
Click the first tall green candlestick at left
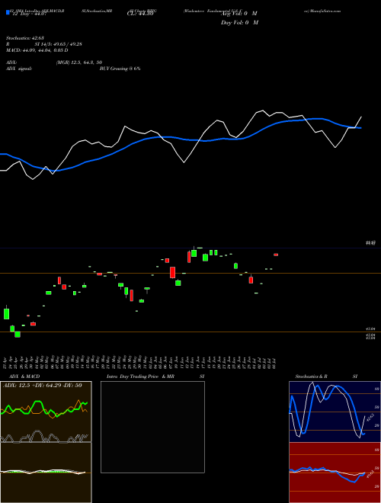6,313
